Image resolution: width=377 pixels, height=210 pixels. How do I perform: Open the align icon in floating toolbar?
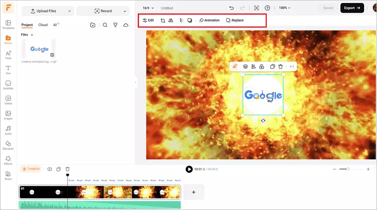(253, 67)
